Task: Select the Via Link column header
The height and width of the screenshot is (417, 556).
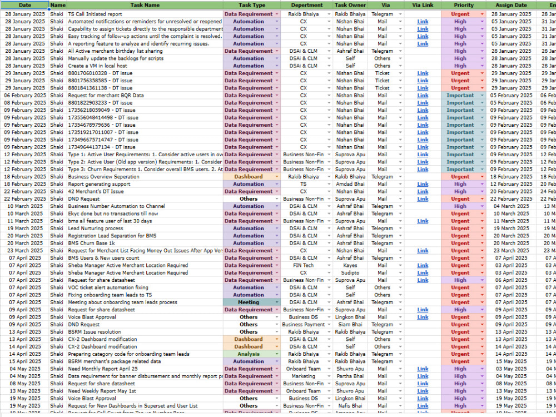Action: 423,5
